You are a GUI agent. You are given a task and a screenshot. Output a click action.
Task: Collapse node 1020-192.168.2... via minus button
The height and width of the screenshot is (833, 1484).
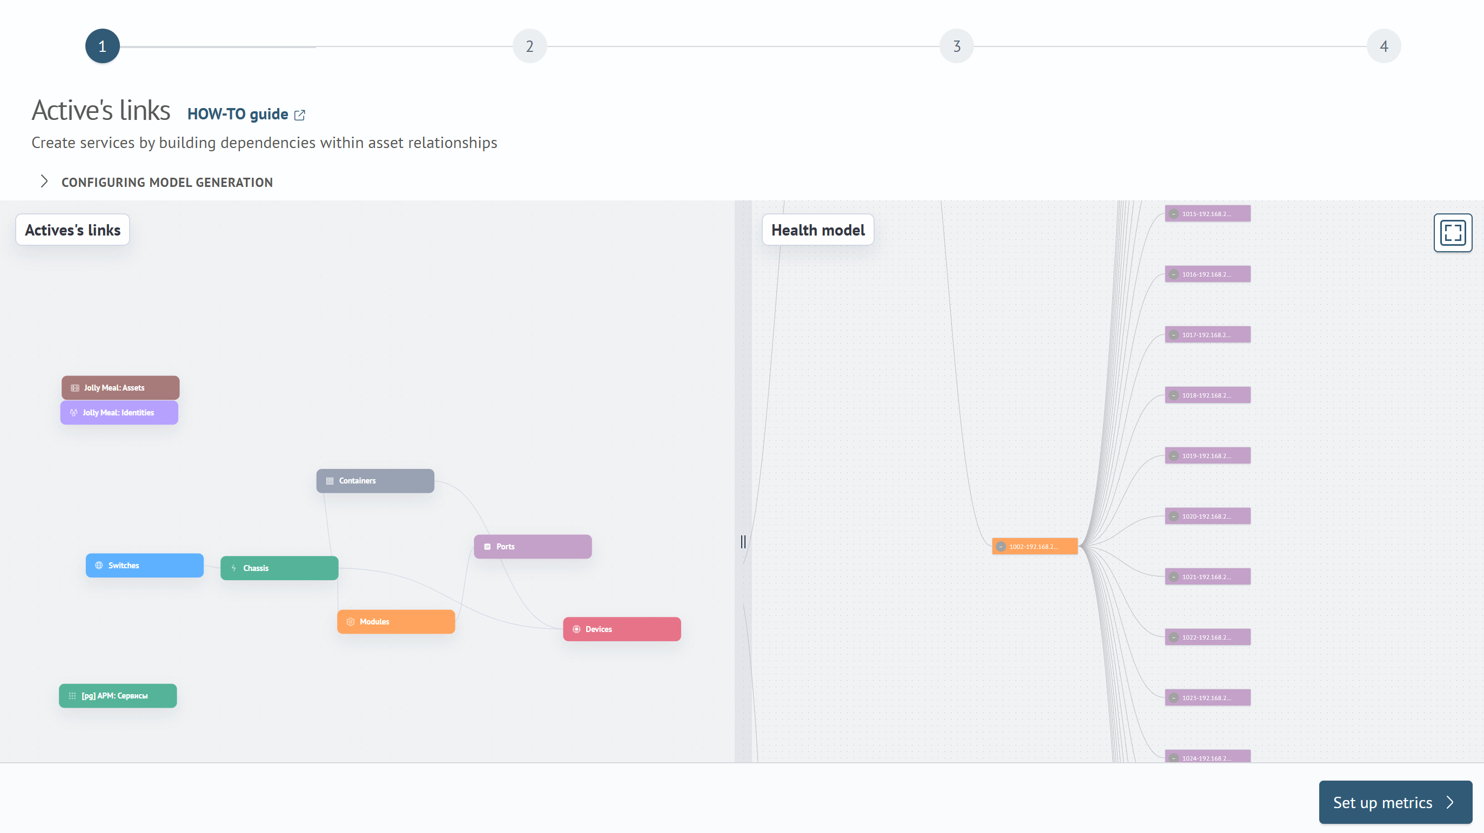1173,516
